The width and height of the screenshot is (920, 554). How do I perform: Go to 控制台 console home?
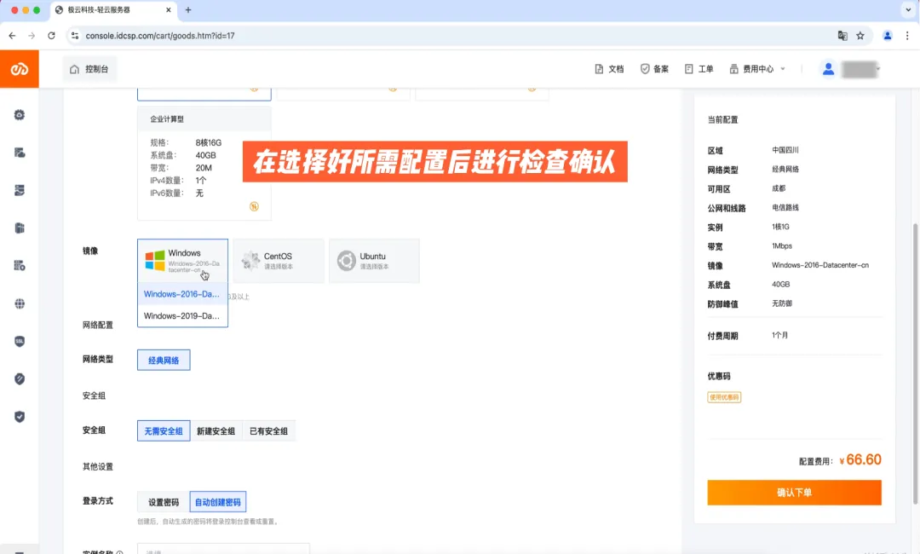[89, 69]
